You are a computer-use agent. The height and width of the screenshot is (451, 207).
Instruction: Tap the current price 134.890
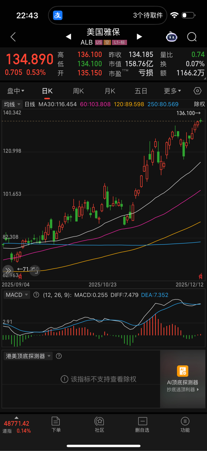coord(30,59)
